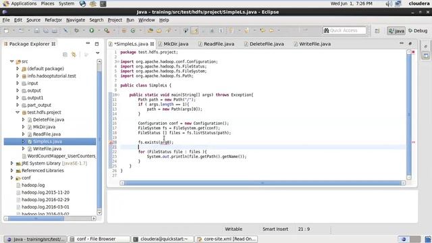Collapse the src folder

[12, 61]
